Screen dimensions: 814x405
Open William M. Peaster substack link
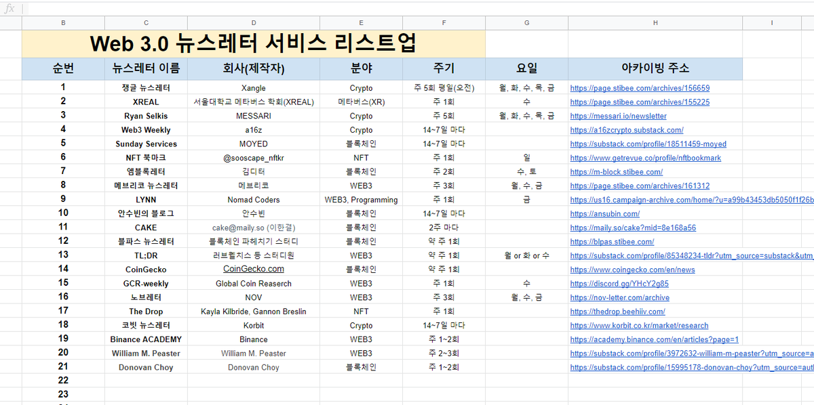coord(692,354)
